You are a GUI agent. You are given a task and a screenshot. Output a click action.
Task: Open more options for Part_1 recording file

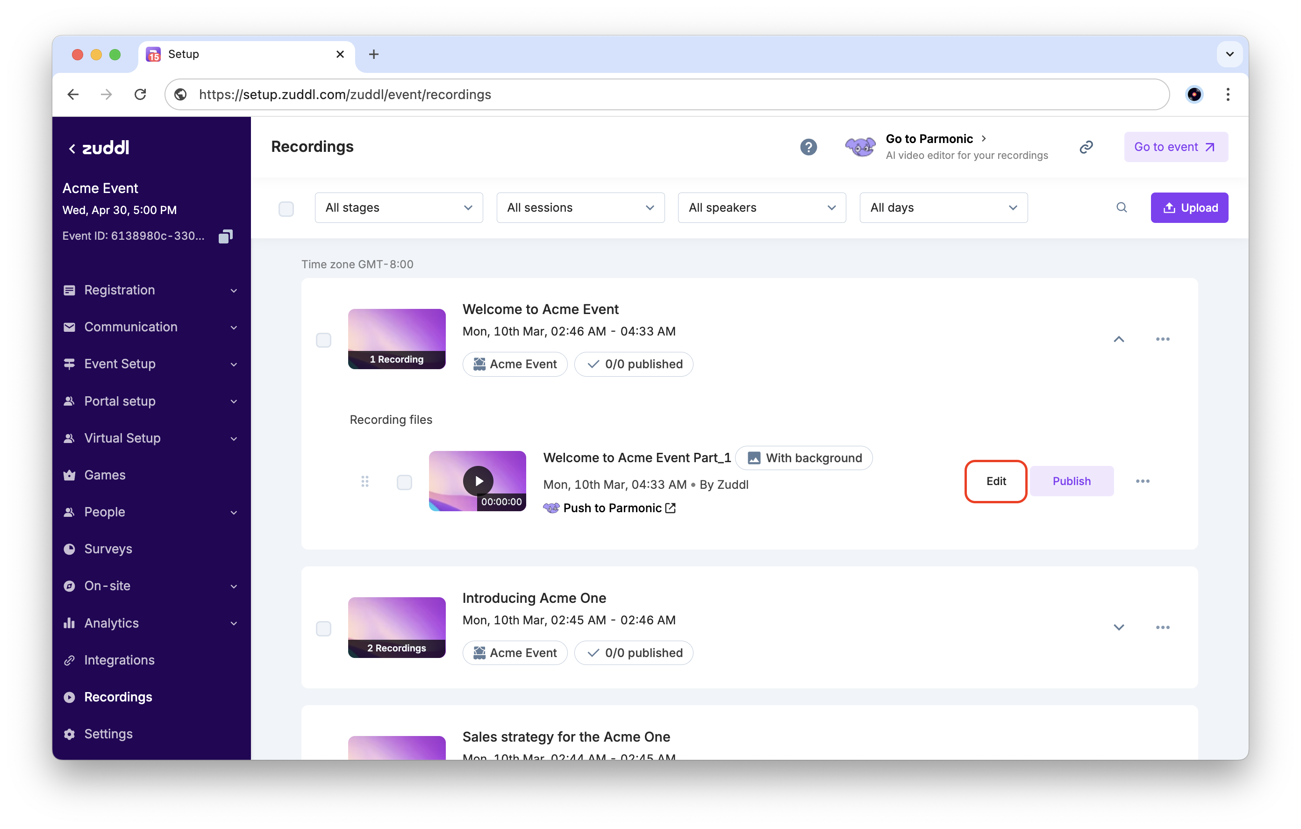click(1142, 481)
